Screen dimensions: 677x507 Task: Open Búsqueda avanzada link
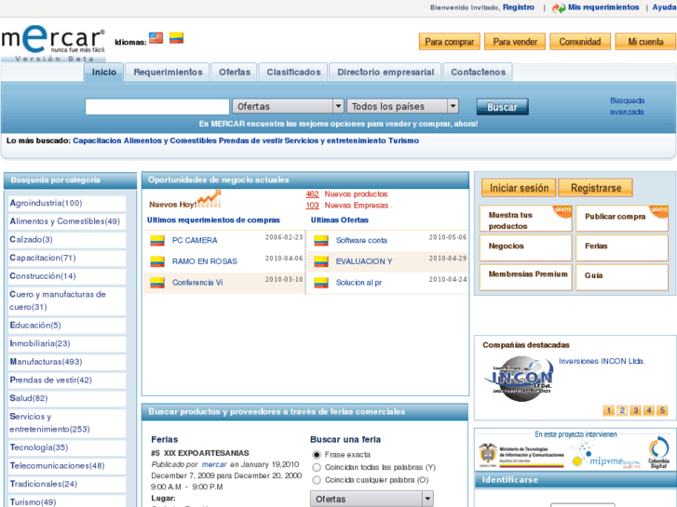[x=627, y=106]
